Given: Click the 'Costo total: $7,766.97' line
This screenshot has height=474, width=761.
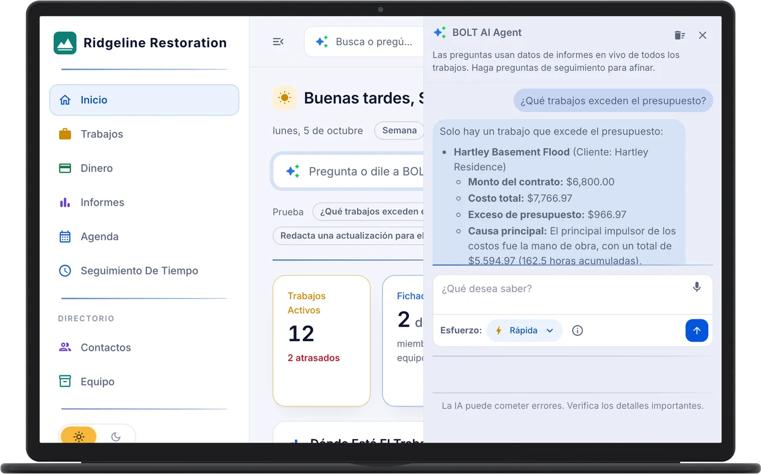Looking at the screenshot, I should point(520,199).
